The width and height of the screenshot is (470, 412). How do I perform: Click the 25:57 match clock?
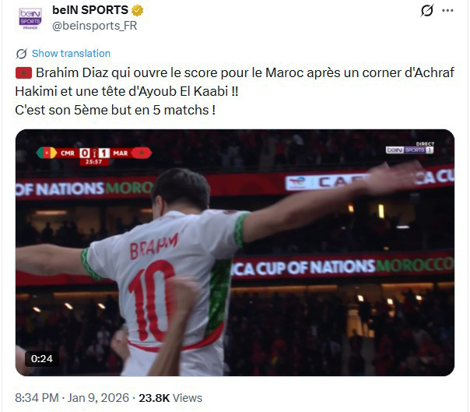tap(94, 162)
